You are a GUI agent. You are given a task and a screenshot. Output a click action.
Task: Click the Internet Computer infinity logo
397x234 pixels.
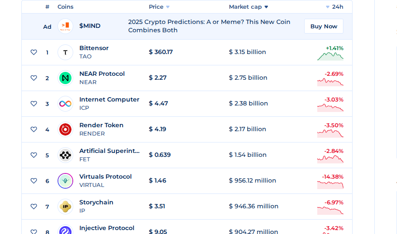pyautogui.click(x=65, y=104)
